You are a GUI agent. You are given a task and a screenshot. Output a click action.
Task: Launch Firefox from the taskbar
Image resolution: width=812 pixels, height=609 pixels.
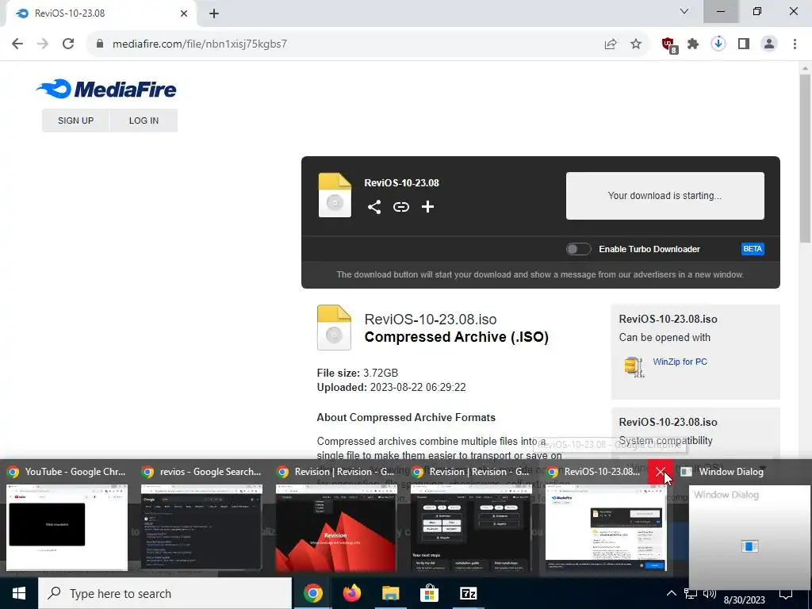point(351,593)
